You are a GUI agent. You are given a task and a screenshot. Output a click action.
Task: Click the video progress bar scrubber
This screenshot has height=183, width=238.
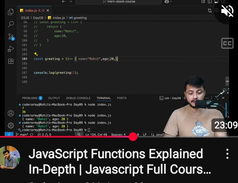133,137
